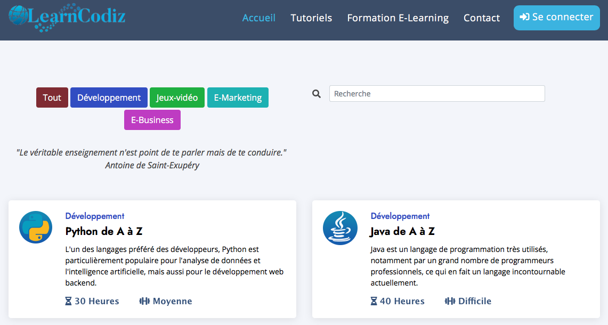This screenshot has width=608, height=325.
Task: Click the LearnCodiz globe logo
Action: coord(19,15)
